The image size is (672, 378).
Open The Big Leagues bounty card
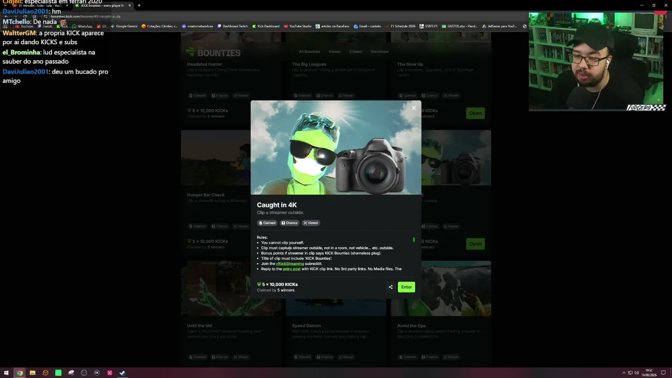pyautogui.click(x=336, y=79)
